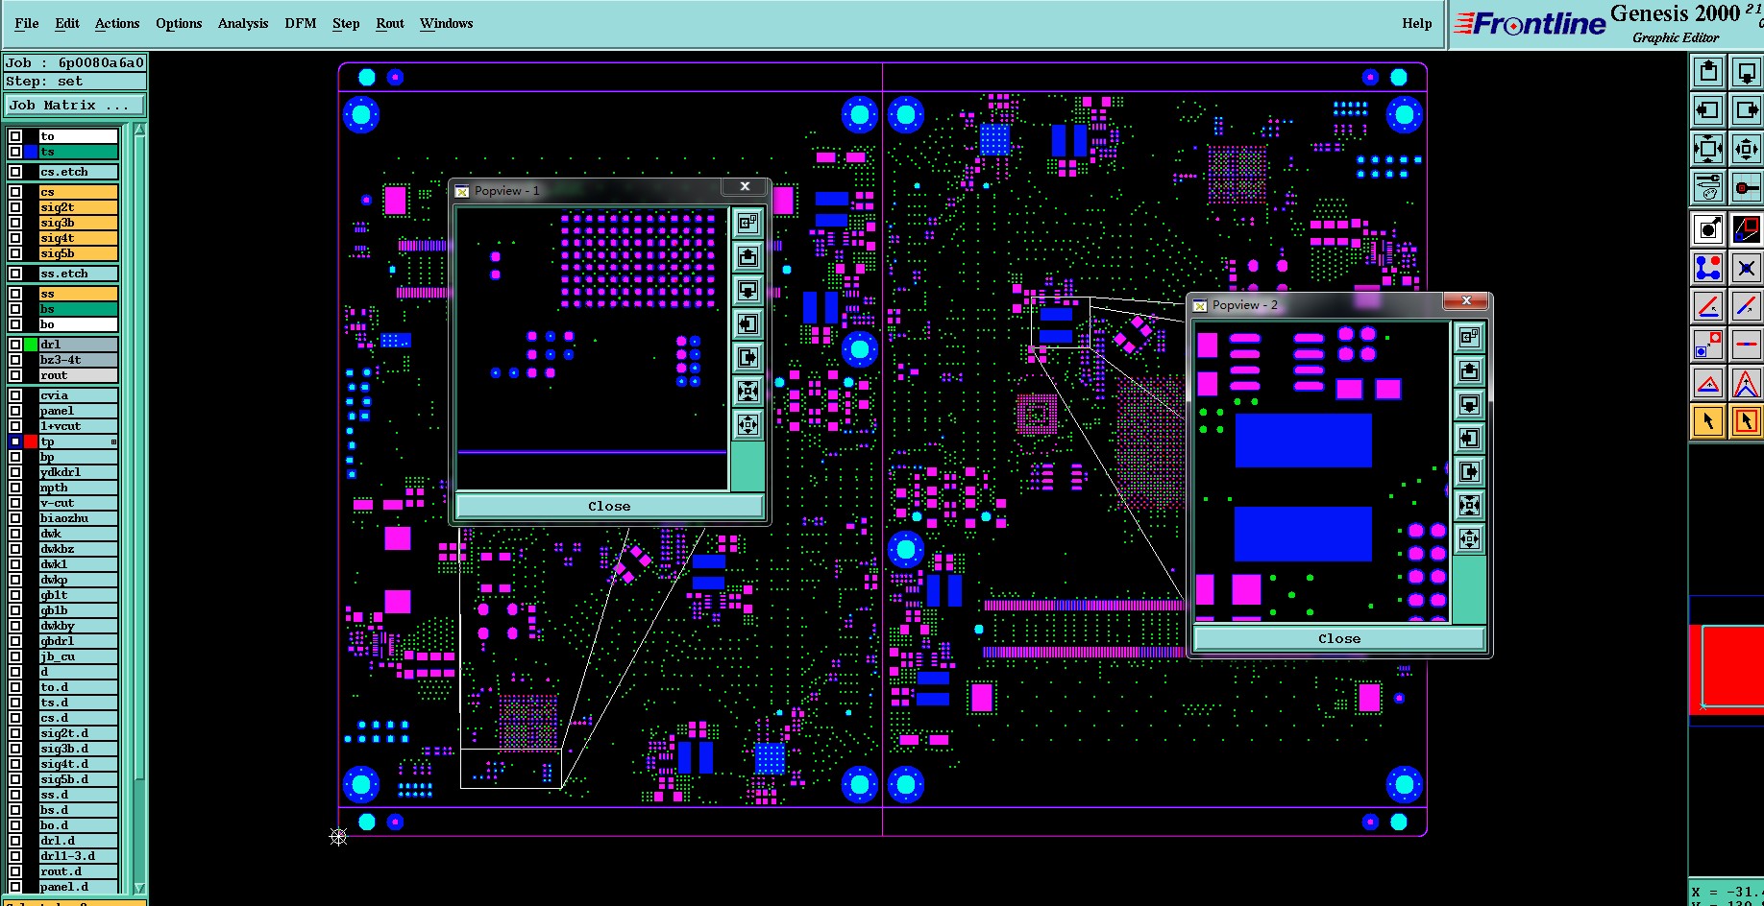Toggle the checkbox for layer drl

(x=15, y=345)
